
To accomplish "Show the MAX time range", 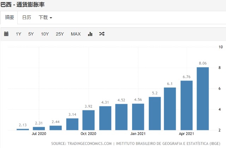I will point(76,34).
